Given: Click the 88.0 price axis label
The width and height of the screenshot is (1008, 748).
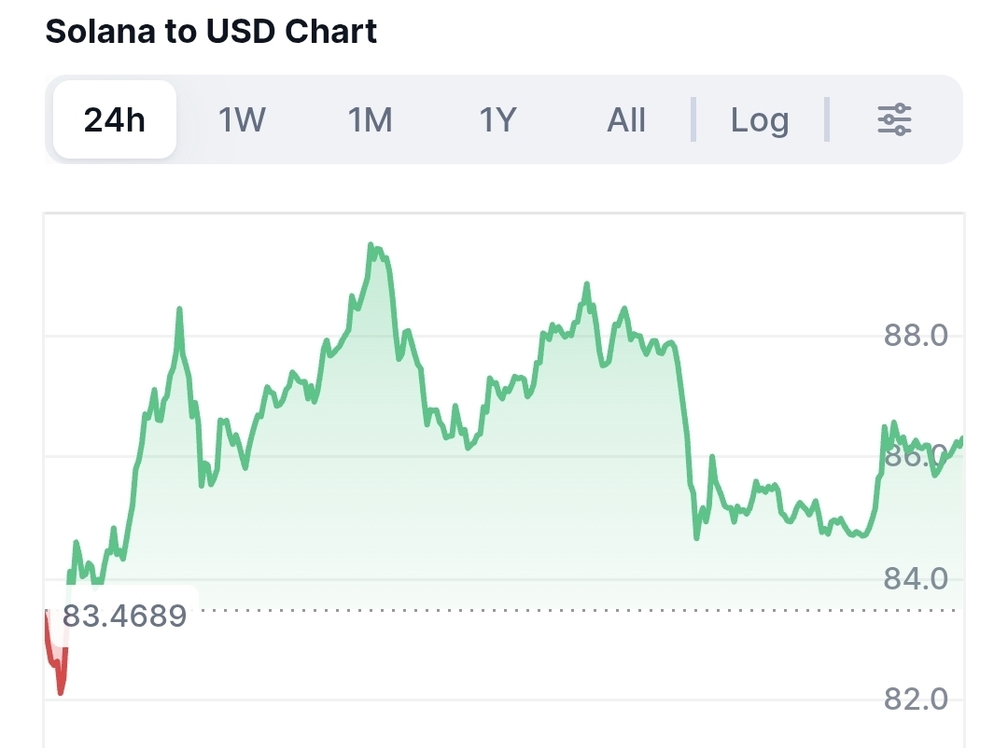Looking at the screenshot, I should click(916, 335).
